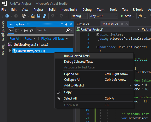Image resolution: width=151 pixels, height=122 pixels.
Task: Click the New Project toolbar icon
Action: (24, 16)
